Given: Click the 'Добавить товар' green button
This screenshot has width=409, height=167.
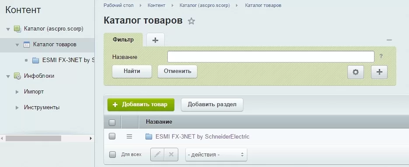Looking at the screenshot, I should (141, 104).
